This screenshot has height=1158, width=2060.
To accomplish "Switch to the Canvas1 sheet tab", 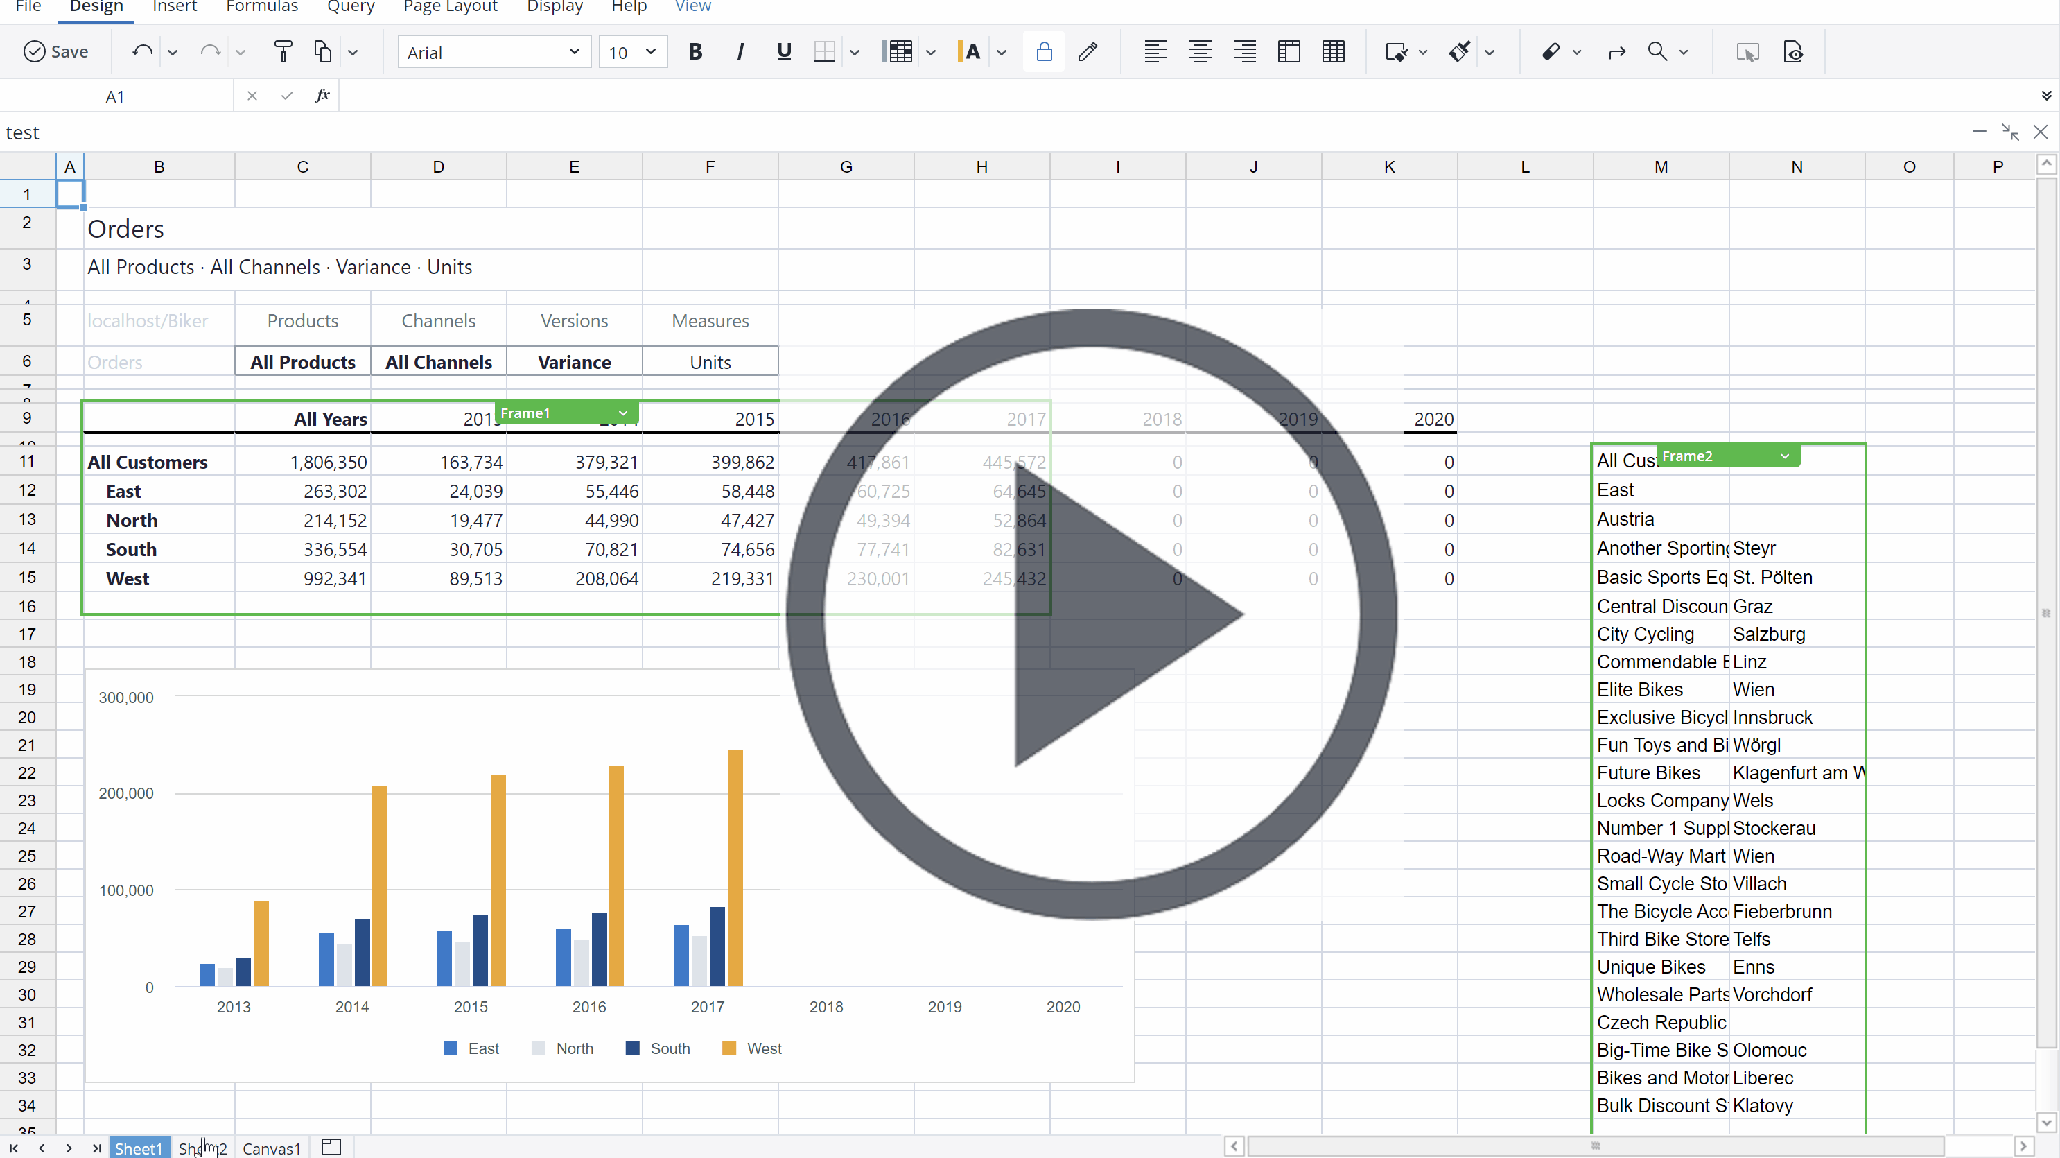I will (x=271, y=1148).
